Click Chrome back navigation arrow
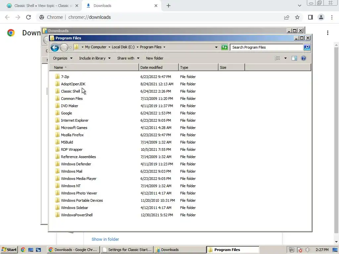The height and width of the screenshot is (254, 339). point(7,17)
